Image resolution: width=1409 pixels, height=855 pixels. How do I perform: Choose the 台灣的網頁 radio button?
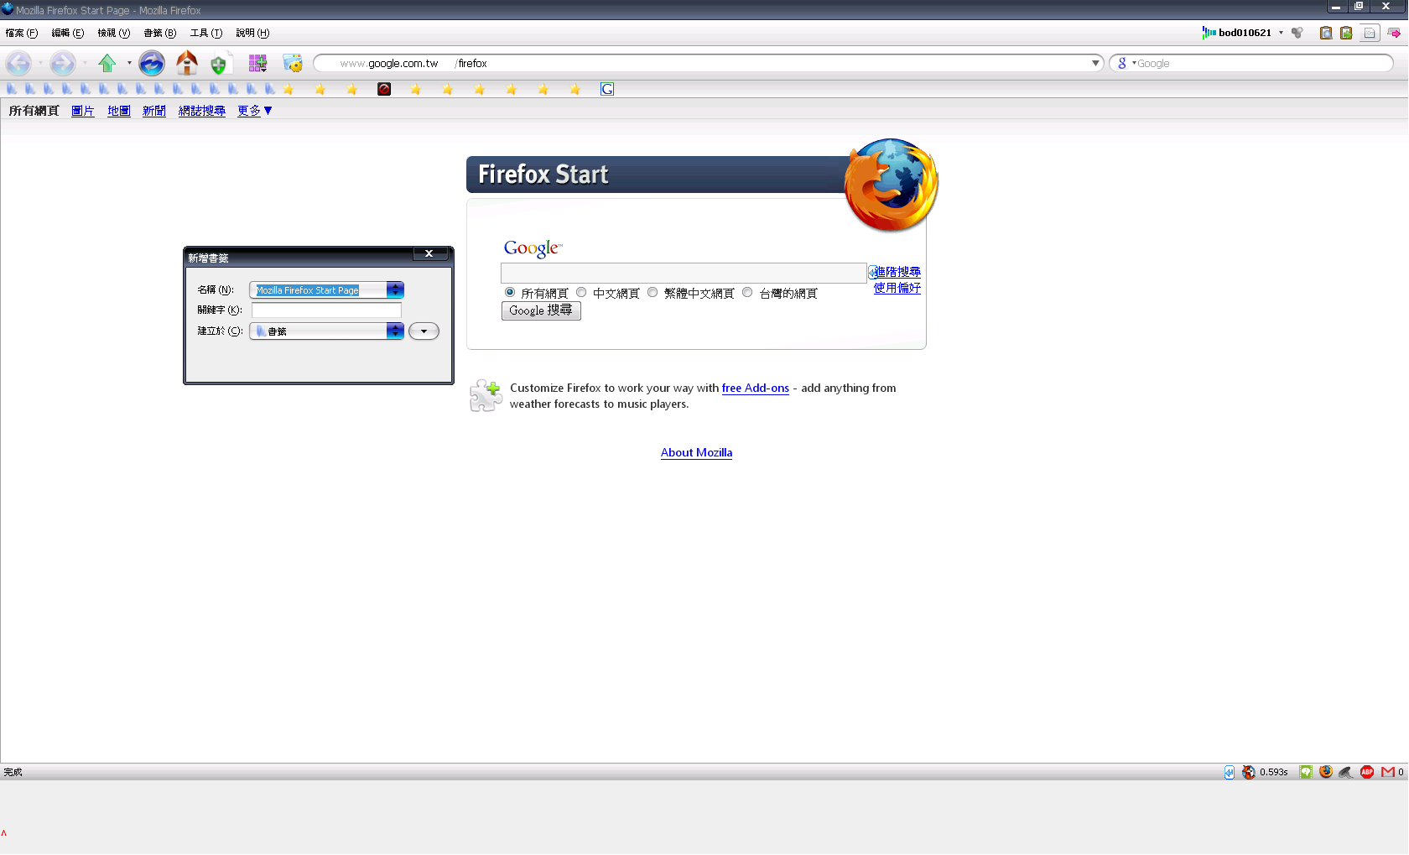747,293
